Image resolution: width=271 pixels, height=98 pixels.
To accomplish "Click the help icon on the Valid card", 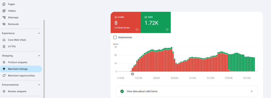I will (x=167, y=30).
